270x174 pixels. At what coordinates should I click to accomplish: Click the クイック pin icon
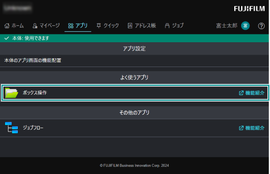point(99,26)
